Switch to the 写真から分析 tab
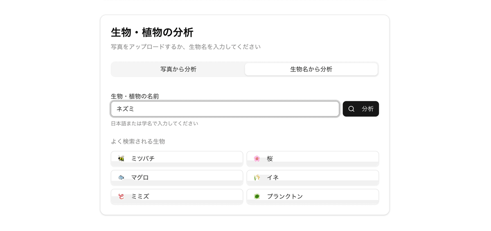 (178, 69)
